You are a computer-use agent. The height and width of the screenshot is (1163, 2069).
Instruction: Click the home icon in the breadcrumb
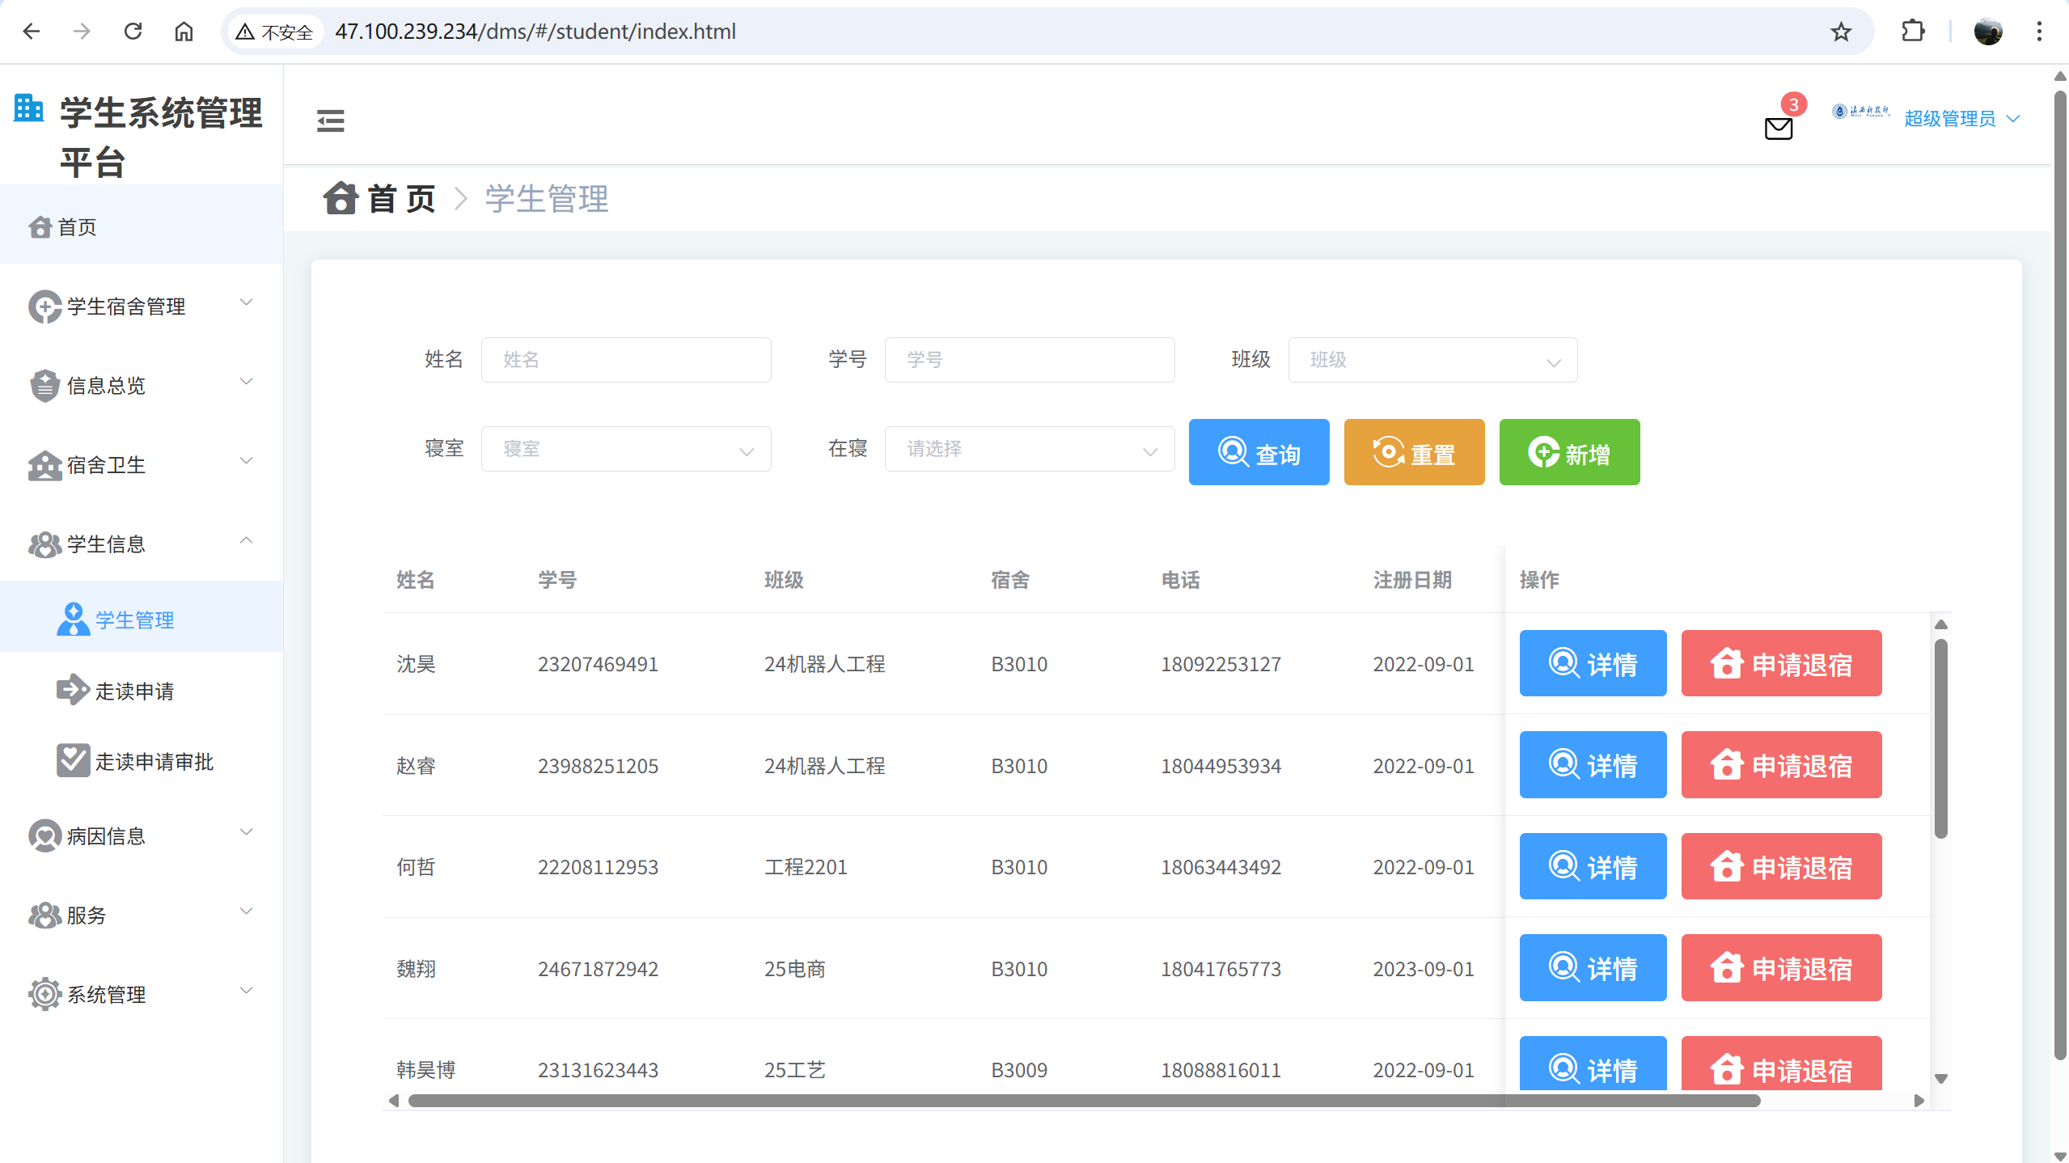pyautogui.click(x=341, y=198)
